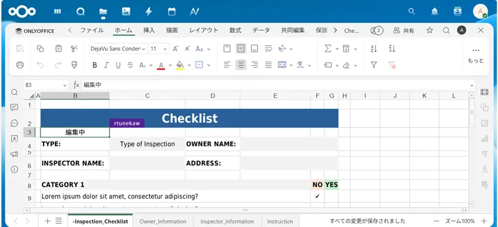Increase the font size
Image resolution: width=498 pixels, height=227 pixels.
coord(176,49)
